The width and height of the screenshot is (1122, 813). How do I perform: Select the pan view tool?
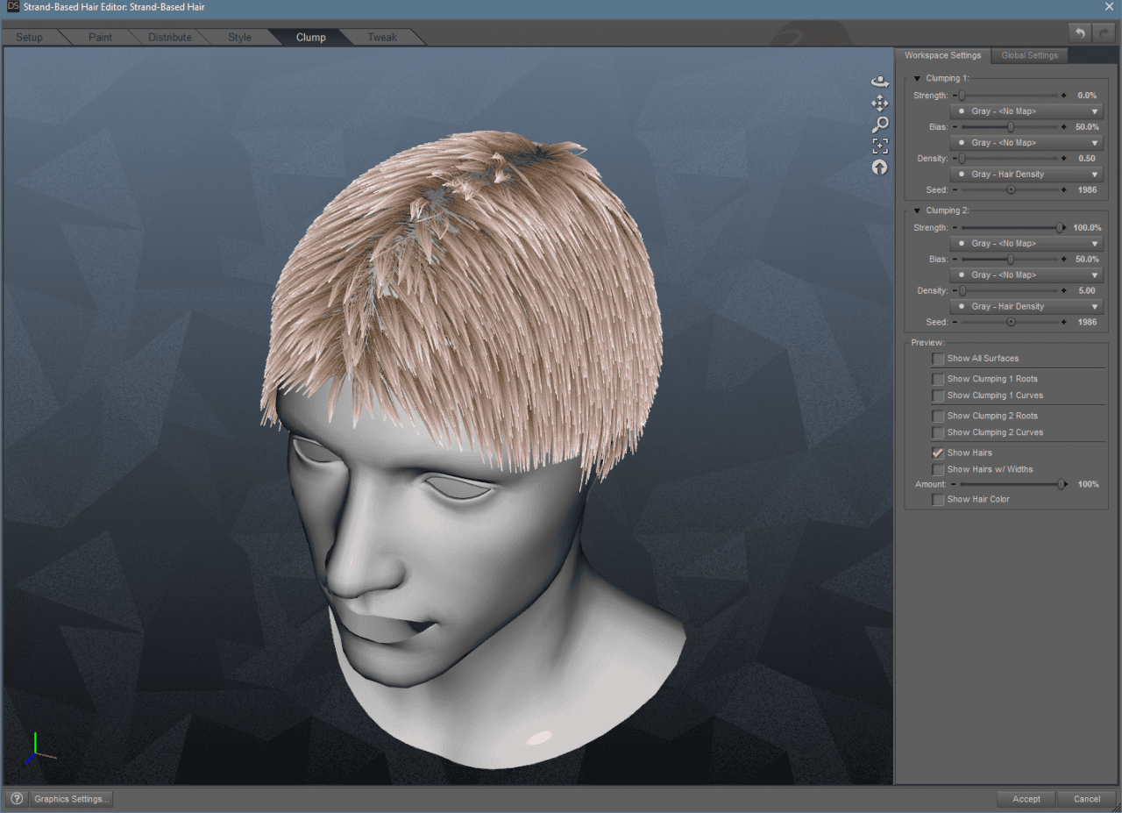click(x=879, y=103)
